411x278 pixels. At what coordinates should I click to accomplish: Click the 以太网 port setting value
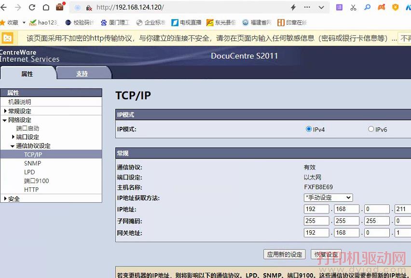(x=313, y=177)
